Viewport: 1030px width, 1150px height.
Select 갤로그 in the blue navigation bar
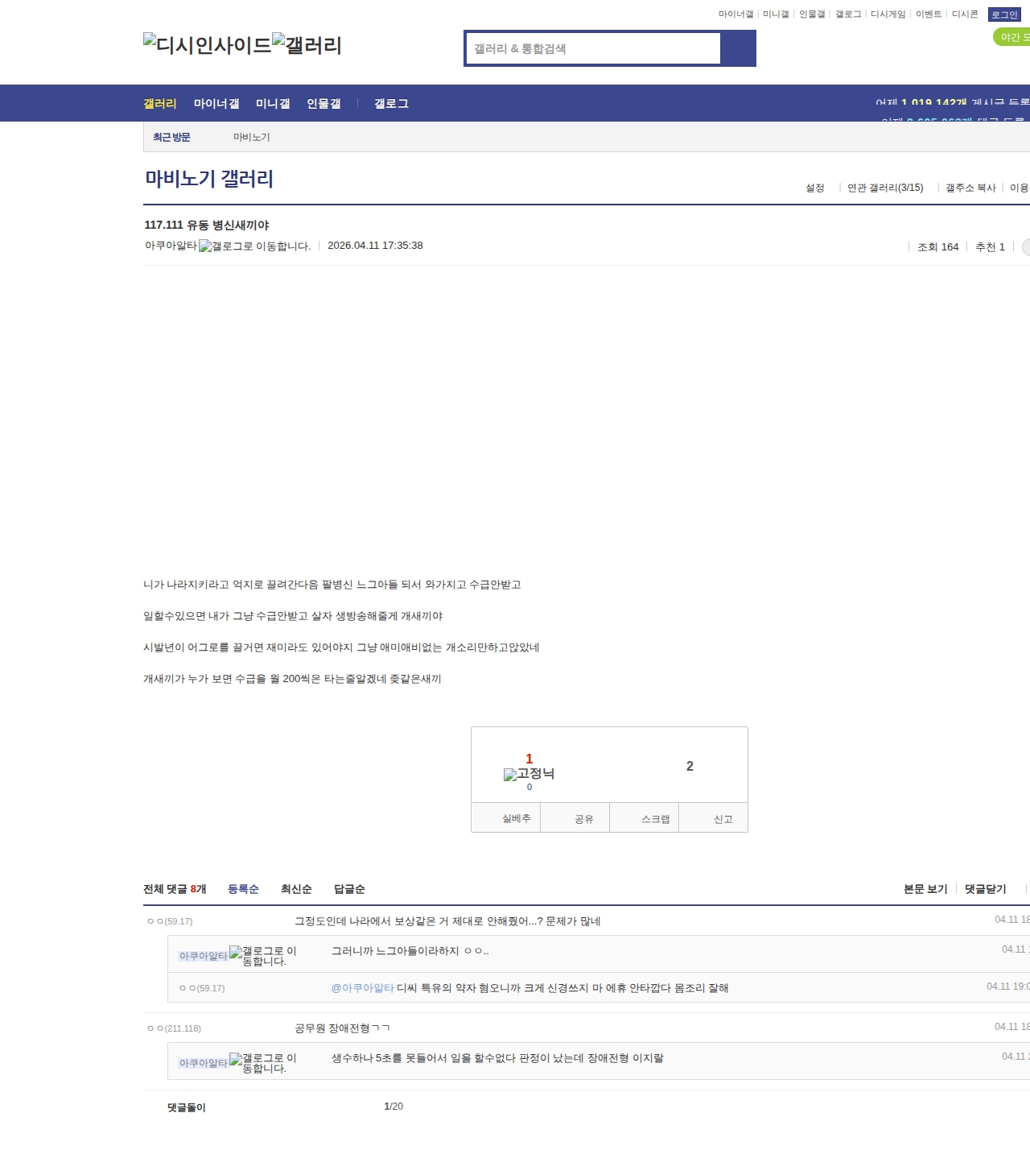[x=391, y=104]
